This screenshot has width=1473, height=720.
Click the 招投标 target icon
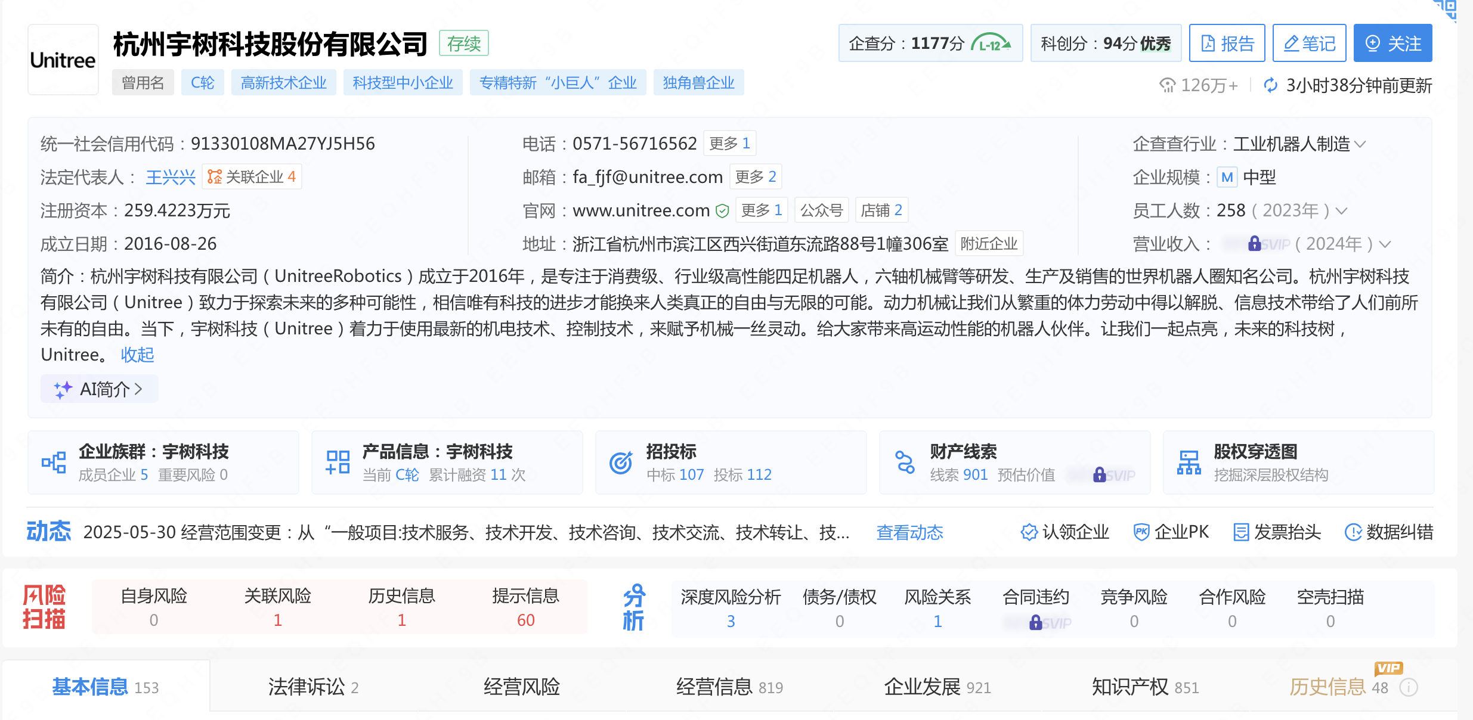621,463
